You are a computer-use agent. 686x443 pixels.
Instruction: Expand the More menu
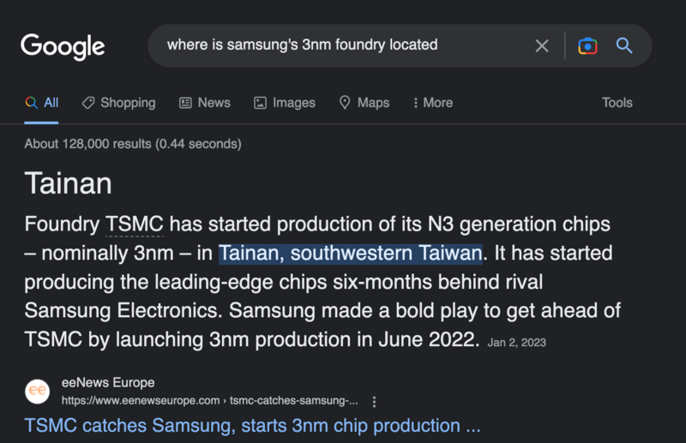(x=433, y=103)
